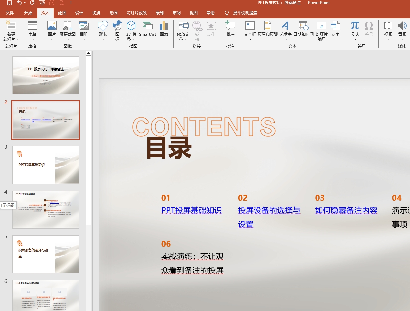Click the 目录 title text on slide
The image size is (410, 311).
pos(169,148)
